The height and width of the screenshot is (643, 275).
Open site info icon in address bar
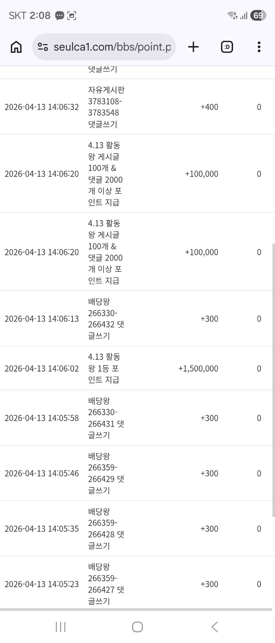pos(43,47)
